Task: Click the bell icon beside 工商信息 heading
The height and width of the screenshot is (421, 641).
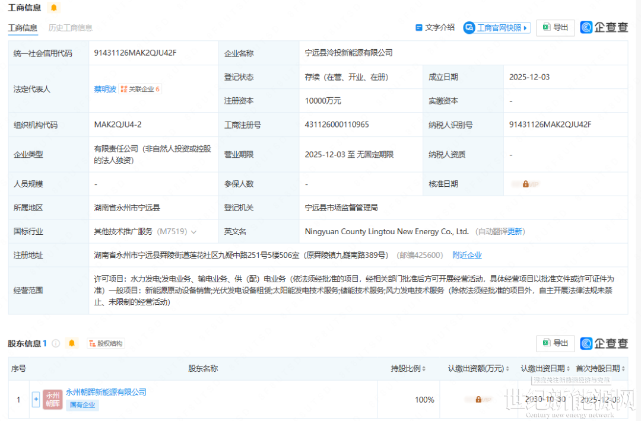Action: click(54, 8)
